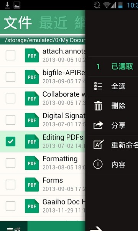Click the trash can delete icon
The width and height of the screenshot is (138, 231).
[x=98, y=106]
